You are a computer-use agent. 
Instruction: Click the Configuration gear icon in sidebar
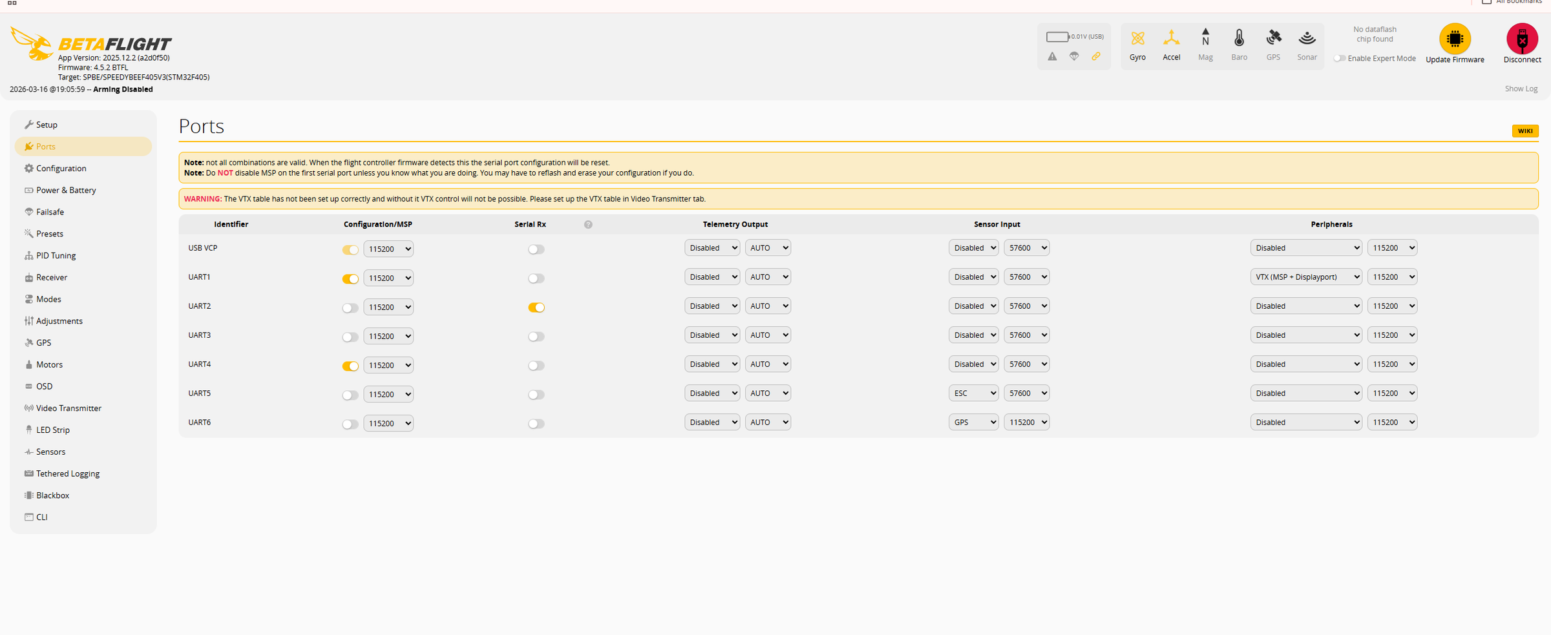[x=29, y=169]
